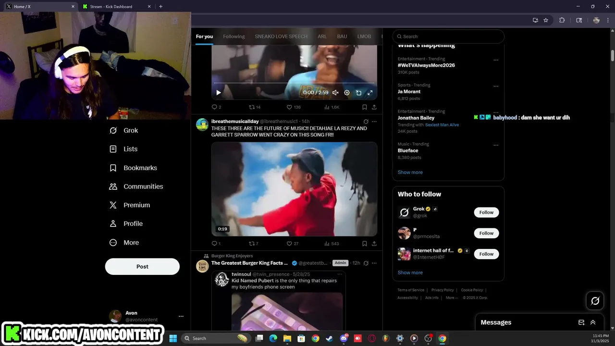Viewport: 615px width, 346px height.
Task: Focus the X Search field
Action: point(448,37)
